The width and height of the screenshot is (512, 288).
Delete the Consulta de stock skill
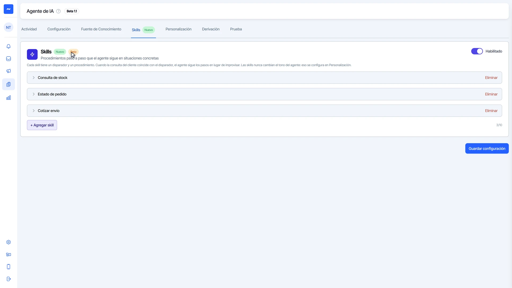pyautogui.click(x=491, y=78)
